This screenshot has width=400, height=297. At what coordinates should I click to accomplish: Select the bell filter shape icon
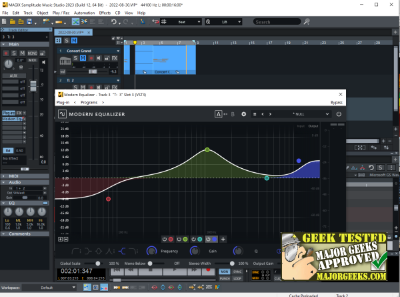[99, 252]
